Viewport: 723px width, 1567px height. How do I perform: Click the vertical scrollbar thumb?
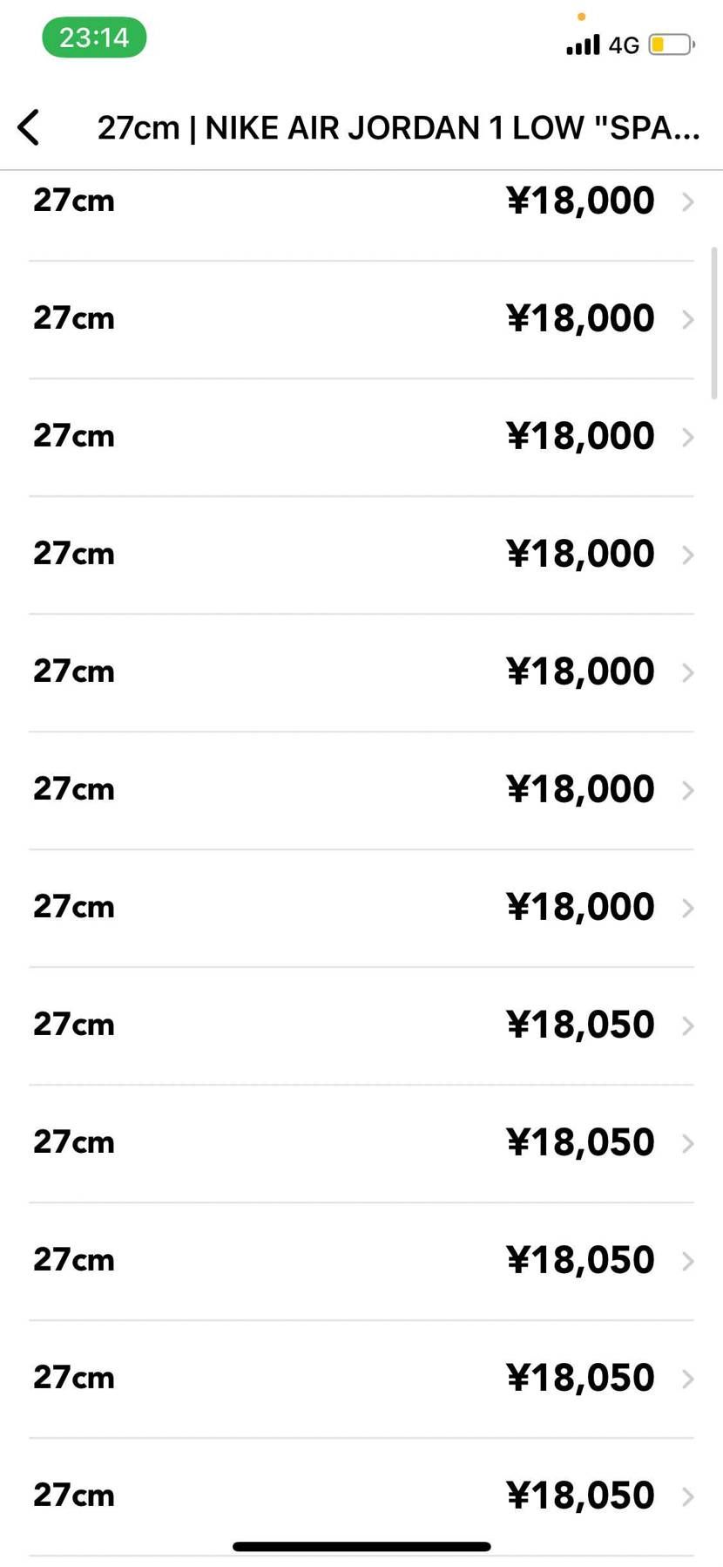point(715,323)
